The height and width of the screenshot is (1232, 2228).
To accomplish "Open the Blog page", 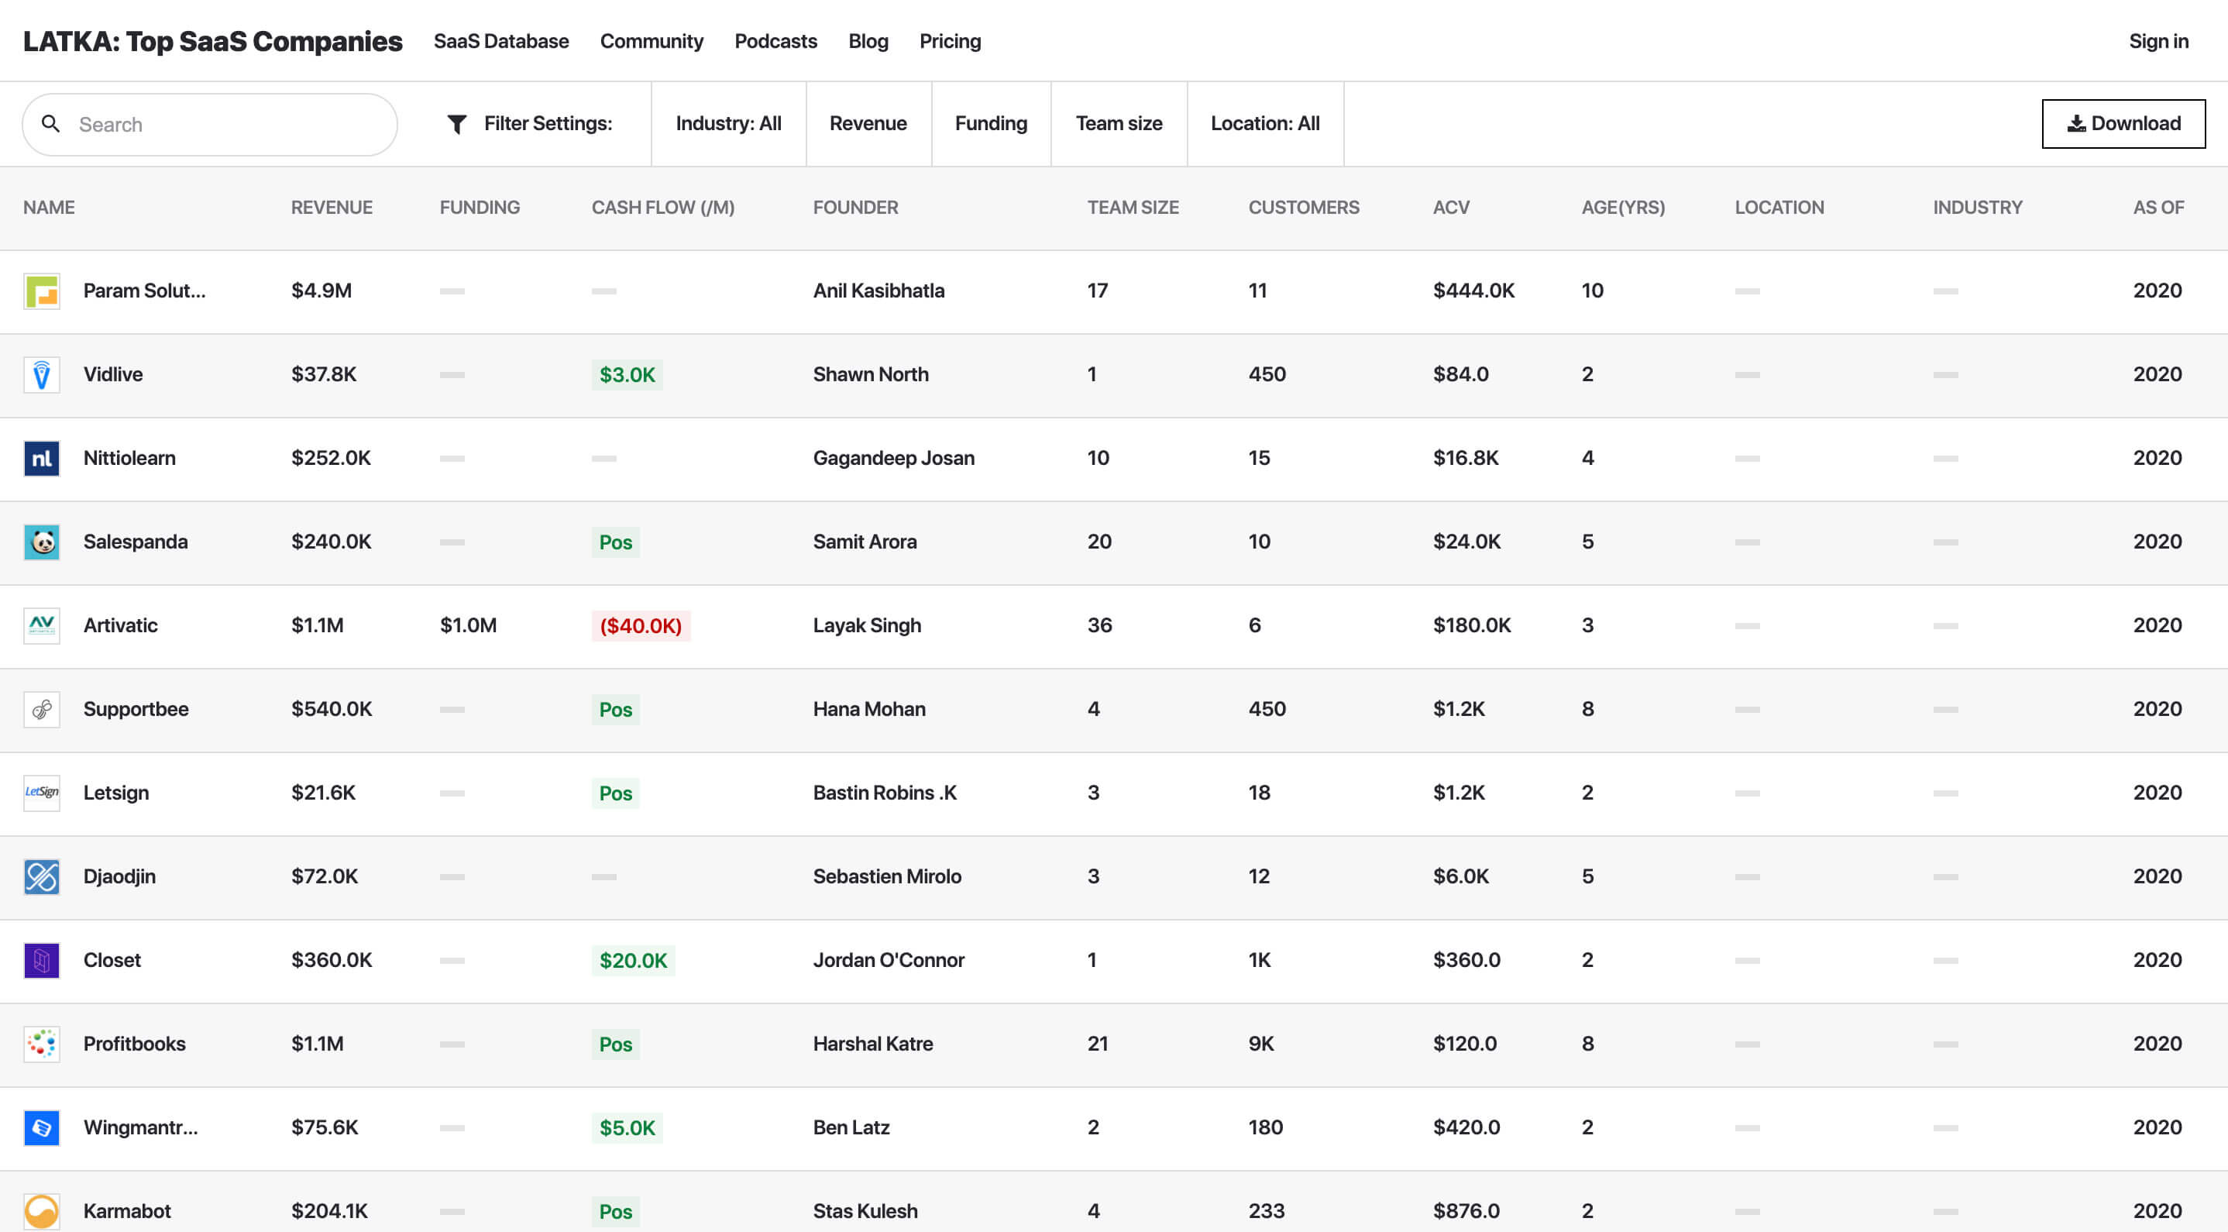I will coord(868,42).
